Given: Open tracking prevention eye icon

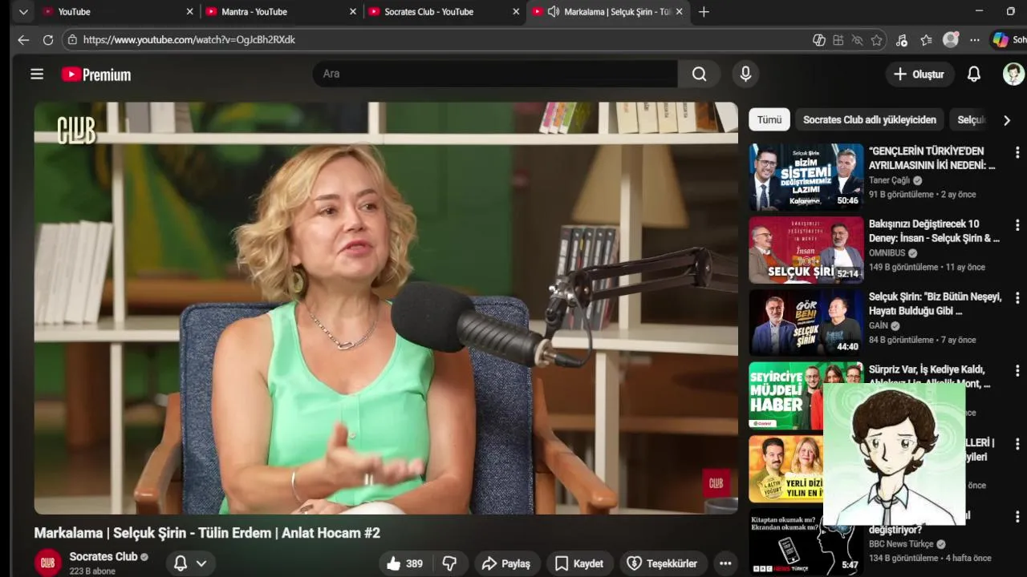Looking at the screenshot, I should 857,40.
